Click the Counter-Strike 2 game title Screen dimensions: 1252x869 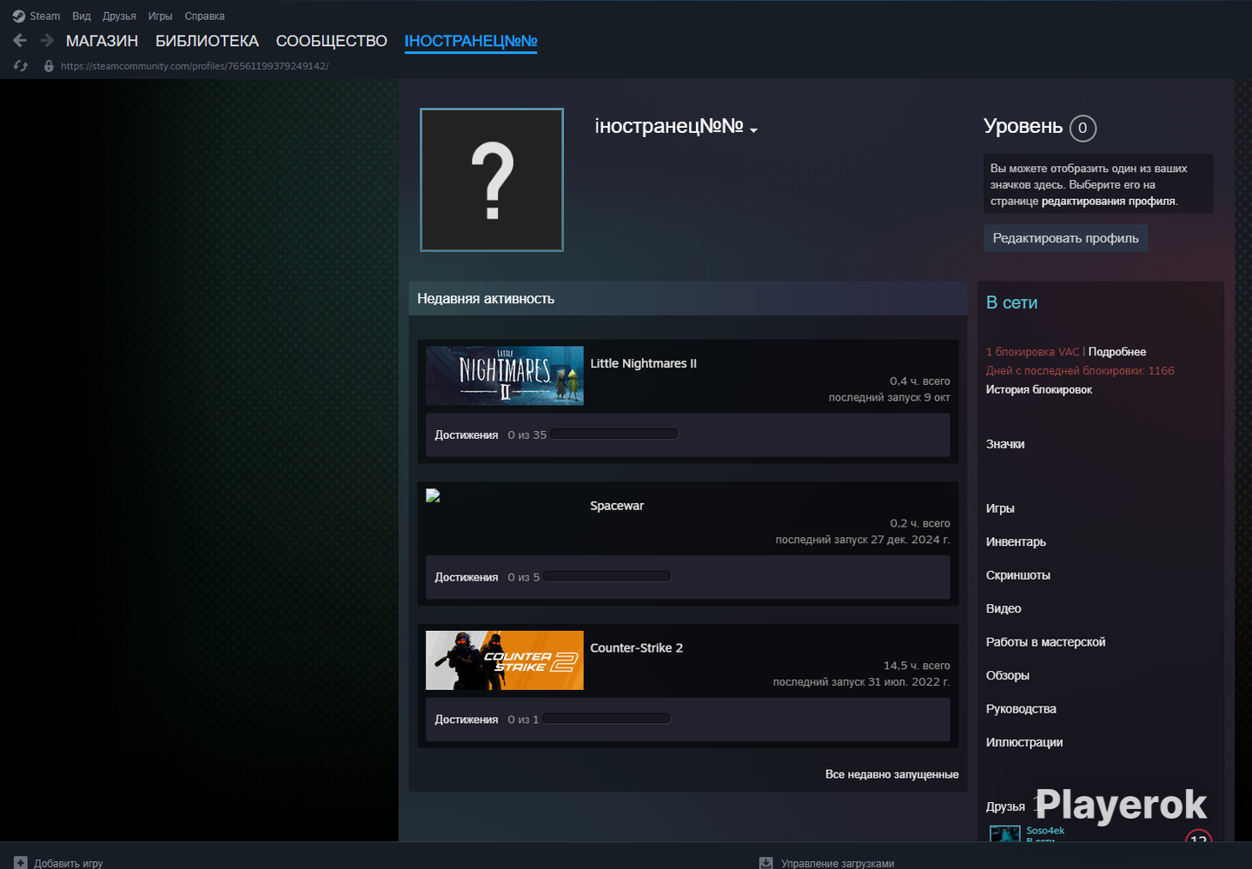coord(637,648)
